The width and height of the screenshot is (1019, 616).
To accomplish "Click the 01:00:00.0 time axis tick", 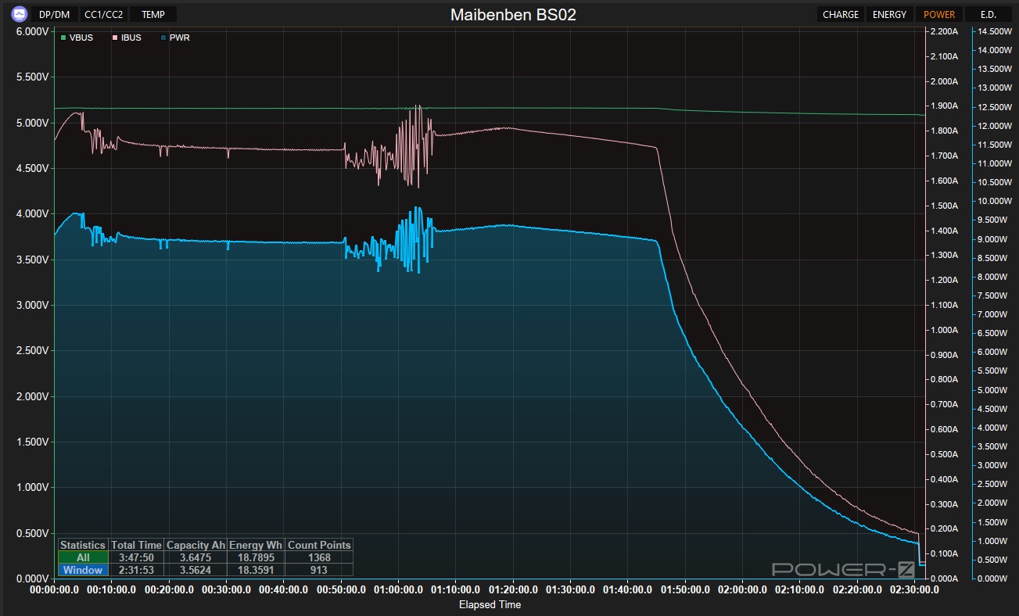I will (x=399, y=590).
